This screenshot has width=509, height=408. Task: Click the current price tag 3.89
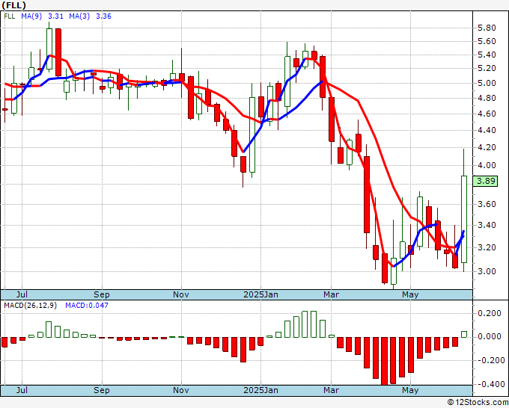click(x=485, y=181)
